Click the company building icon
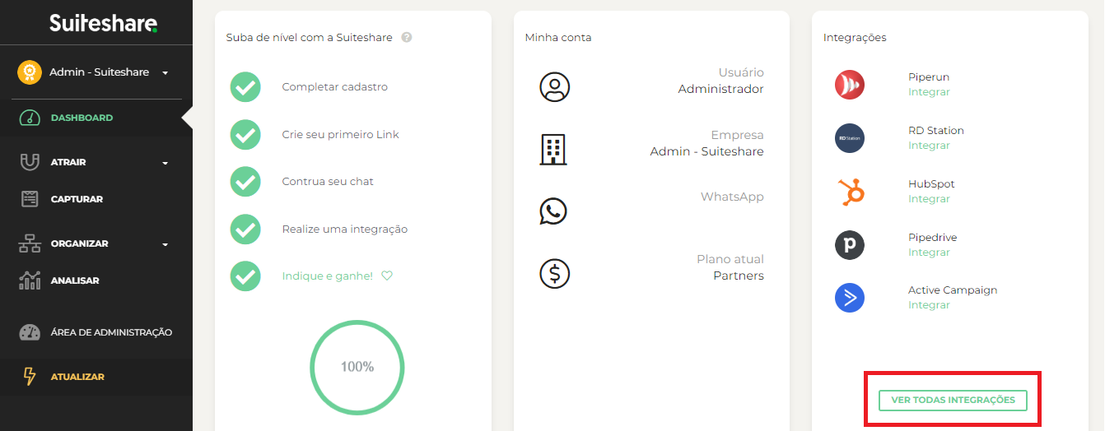The height and width of the screenshot is (431, 1105). [553, 149]
